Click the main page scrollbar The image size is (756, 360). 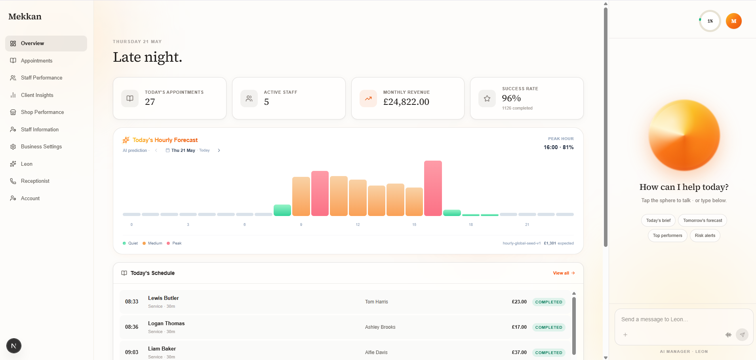click(606, 127)
